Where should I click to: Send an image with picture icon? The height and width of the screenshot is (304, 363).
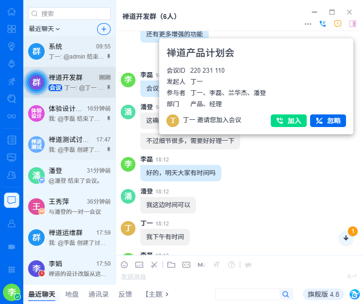[x=139, y=265]
